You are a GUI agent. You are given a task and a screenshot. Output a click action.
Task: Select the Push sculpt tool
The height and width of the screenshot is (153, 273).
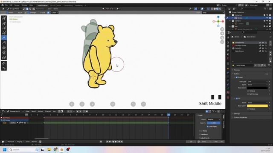coord(4,42)
